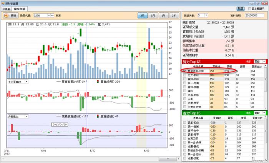Click the seller table 券商名稱 column header

pos(198,118)
